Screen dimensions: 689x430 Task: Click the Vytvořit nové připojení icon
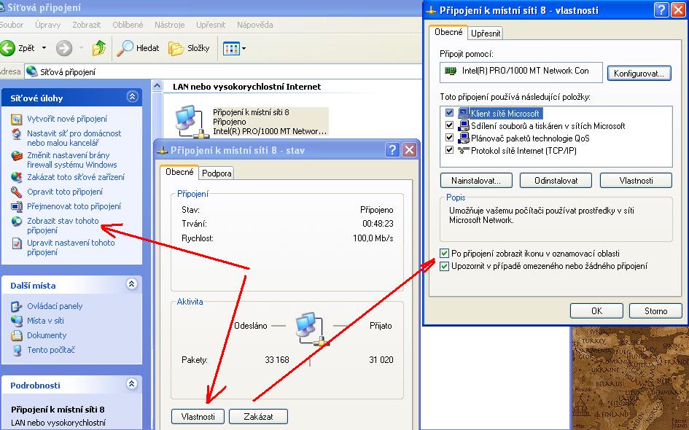click(x=16, y=119)
